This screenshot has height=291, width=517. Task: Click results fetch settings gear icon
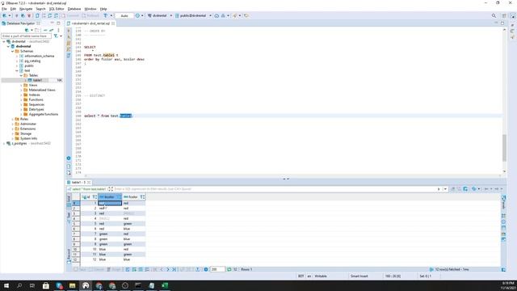tap(206, 269)
